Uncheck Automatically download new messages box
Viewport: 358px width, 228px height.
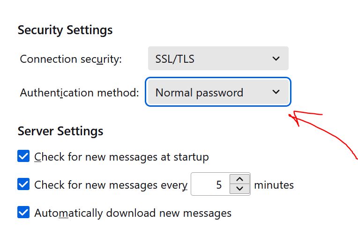pos(23,213)
